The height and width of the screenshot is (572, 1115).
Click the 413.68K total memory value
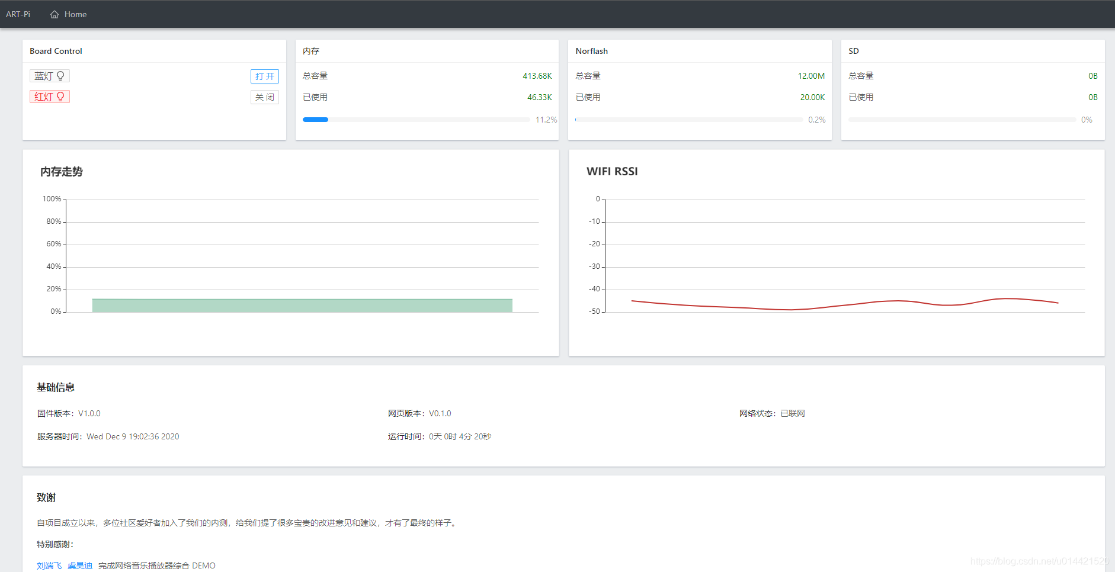(x=537, y=76)
